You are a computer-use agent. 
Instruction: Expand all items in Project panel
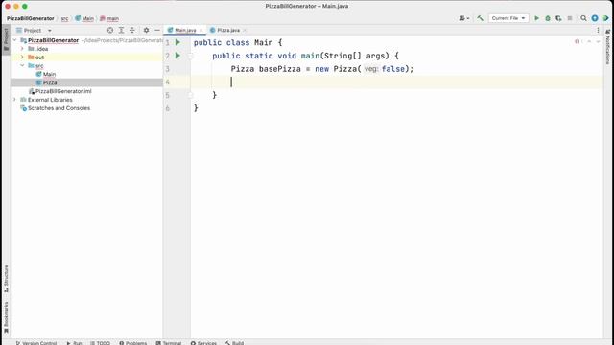(x=122, y=30)
